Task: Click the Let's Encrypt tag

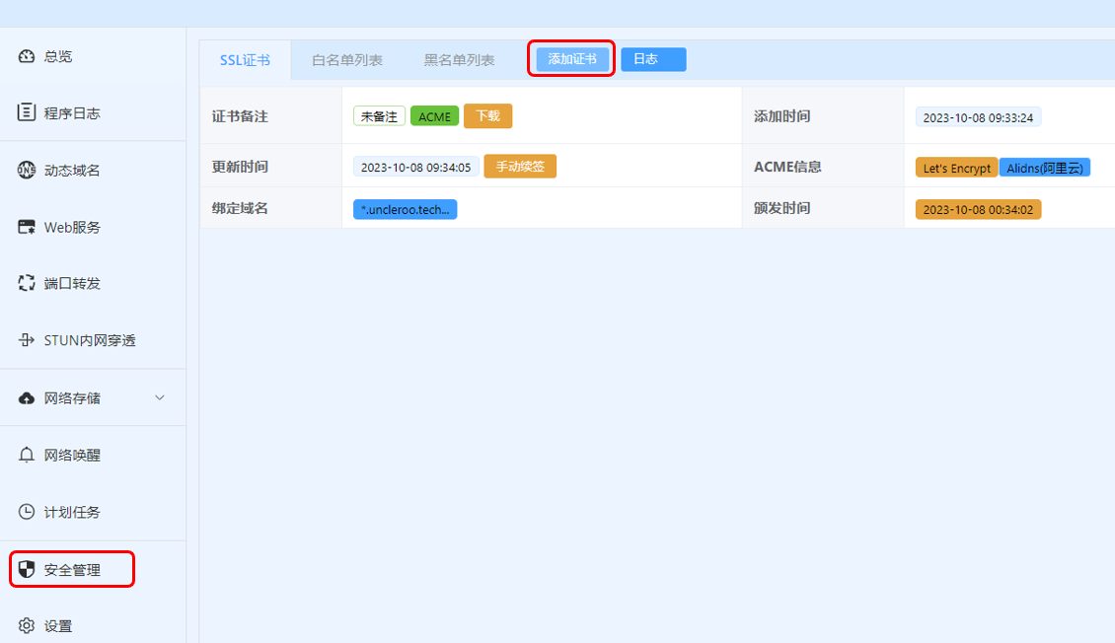Action: [956, 168]
